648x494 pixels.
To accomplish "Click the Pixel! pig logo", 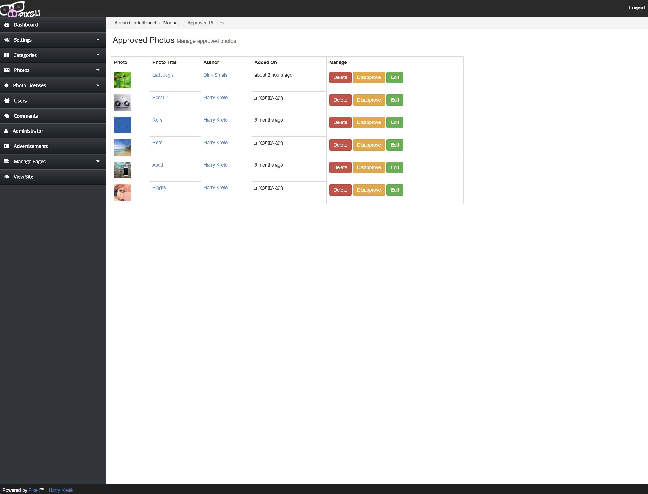I will [x=20, y=9].
